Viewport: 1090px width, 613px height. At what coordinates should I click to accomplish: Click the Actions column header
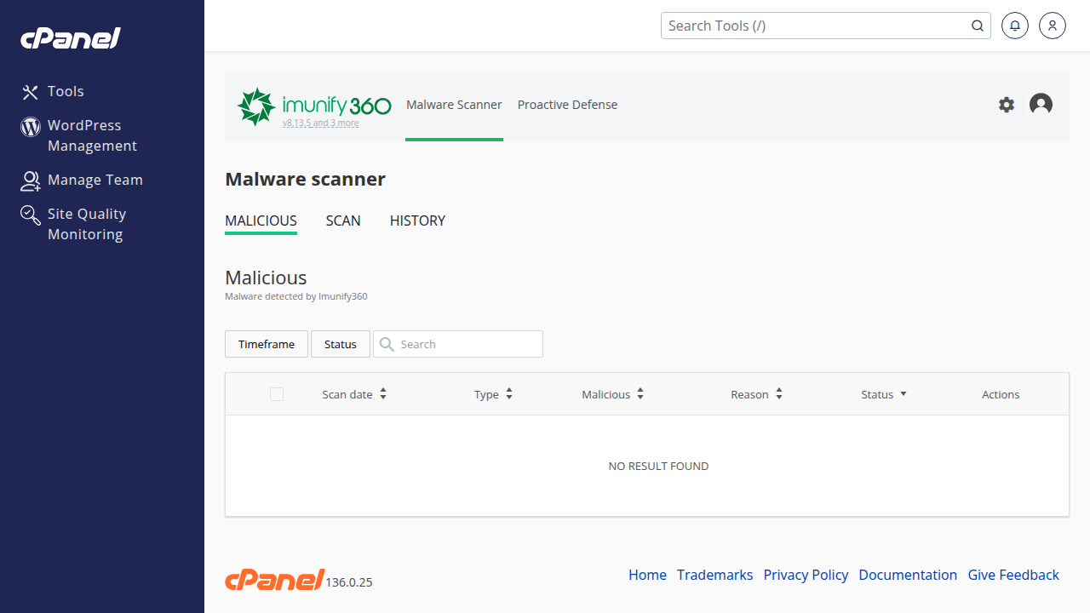click(x=1001, y=394)
